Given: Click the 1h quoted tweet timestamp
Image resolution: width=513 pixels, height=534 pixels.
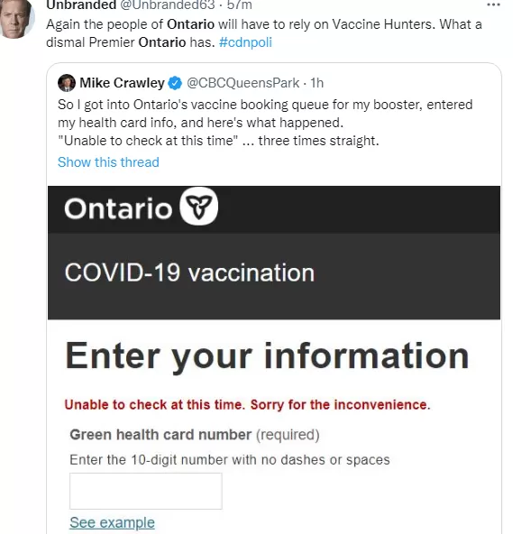Looking at the screenshot, I should click(x=316, y=83).
